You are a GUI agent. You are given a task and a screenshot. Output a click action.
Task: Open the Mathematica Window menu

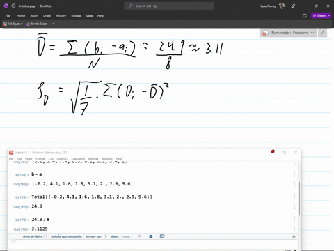pos(107,159)
